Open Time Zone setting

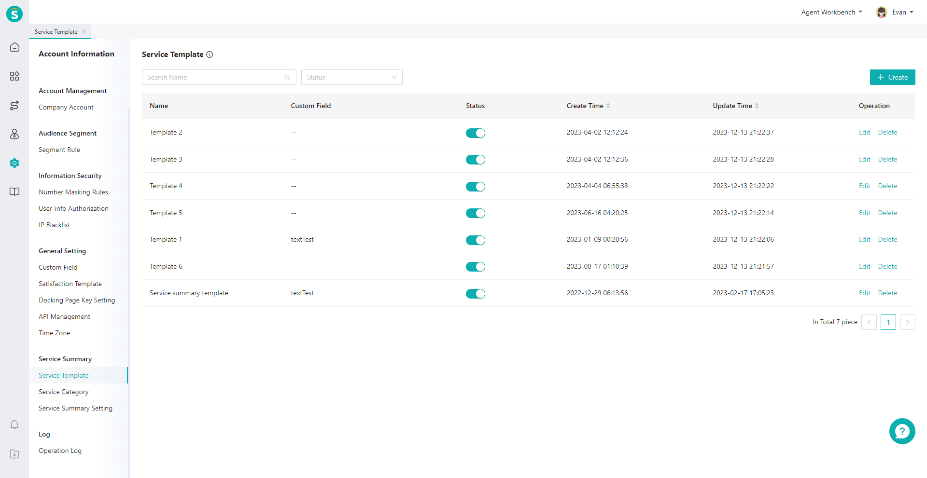pos(54,333)
